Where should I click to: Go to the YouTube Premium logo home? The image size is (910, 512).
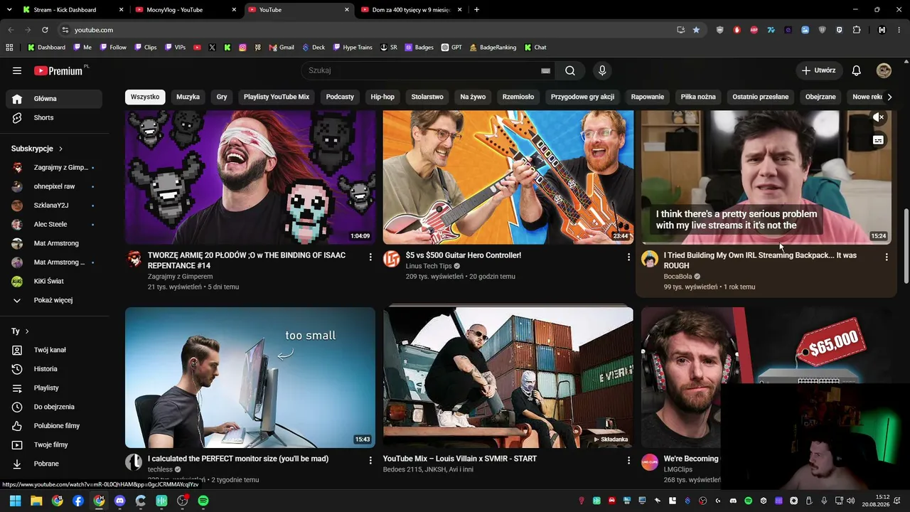tap(58, 70)
